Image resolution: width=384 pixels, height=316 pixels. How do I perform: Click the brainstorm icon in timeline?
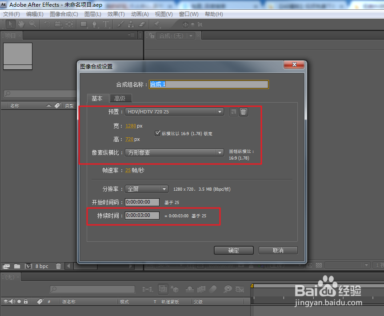point(228,289)
